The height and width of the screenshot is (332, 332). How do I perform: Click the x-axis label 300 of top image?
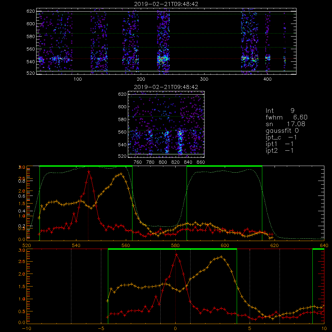point(204,79)
